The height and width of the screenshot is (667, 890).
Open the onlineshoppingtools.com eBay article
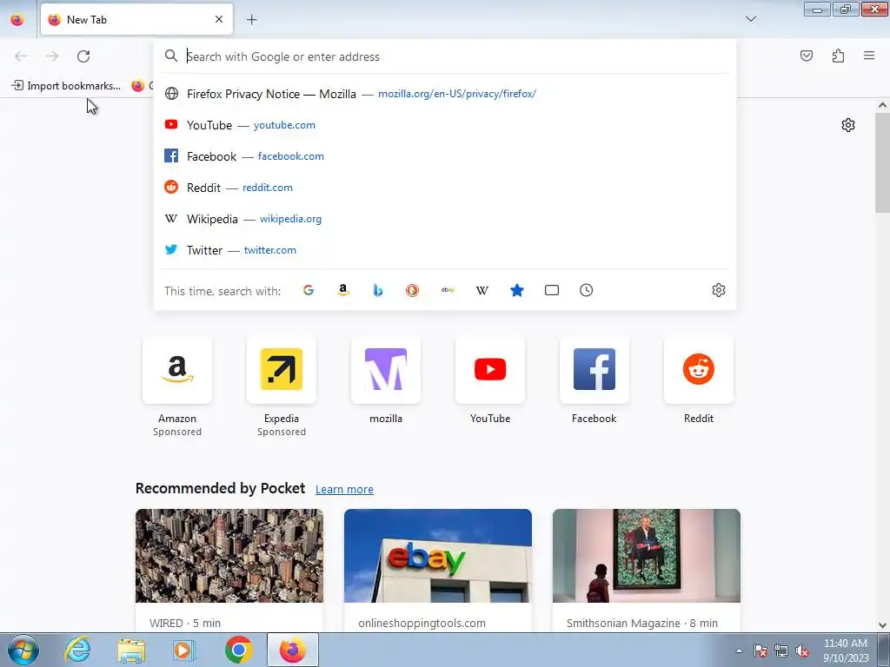438,570
